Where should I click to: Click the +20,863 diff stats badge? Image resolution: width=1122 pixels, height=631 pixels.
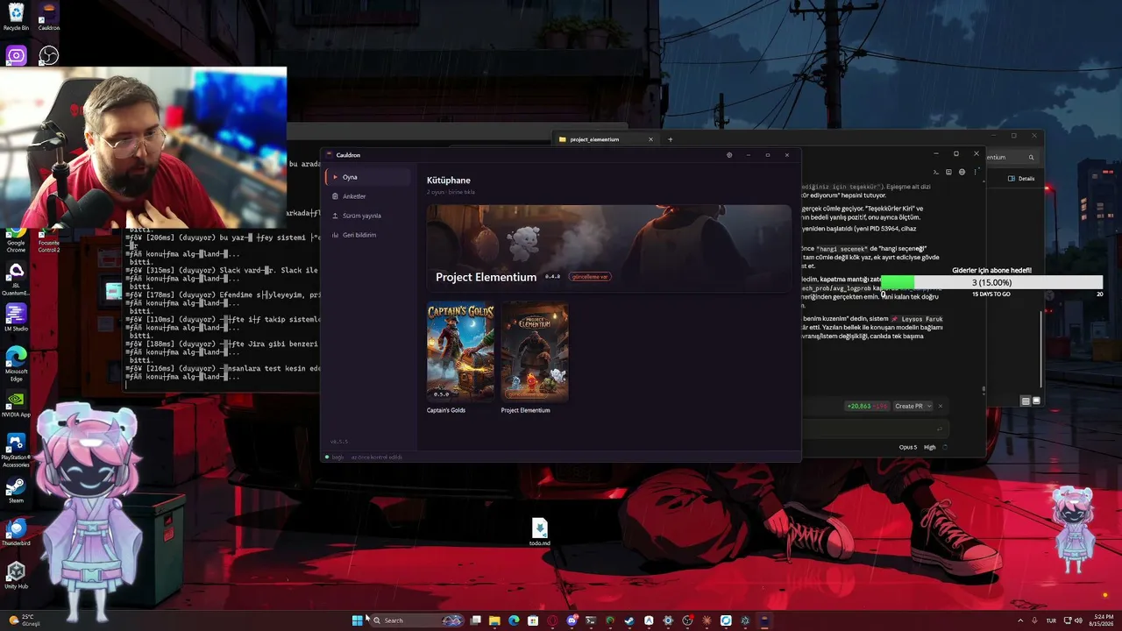tap(868, 407)
